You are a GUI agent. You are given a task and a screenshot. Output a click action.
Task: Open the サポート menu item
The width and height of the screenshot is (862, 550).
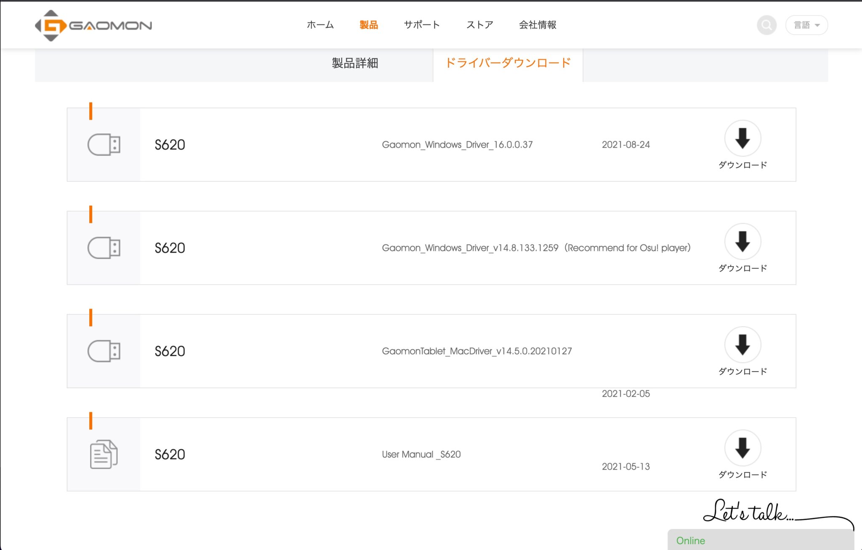coord(422,25)
